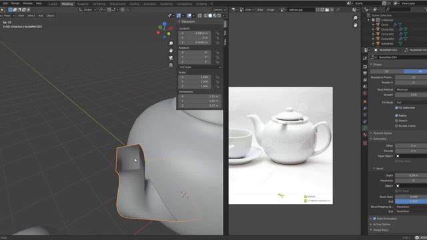The height and width of the screenshot is (240, 427).
Task: Select solid viewport shading mode
Action: coord(210,16)
